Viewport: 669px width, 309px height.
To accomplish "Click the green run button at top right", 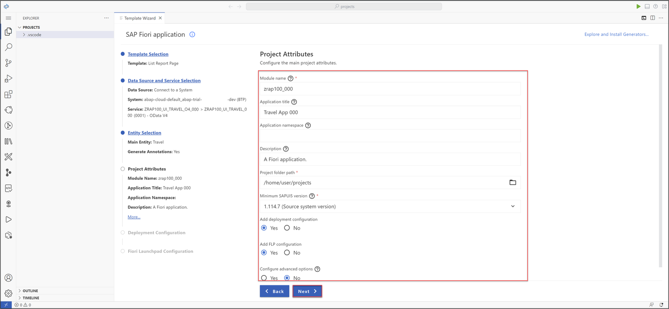I will (638, 7).
